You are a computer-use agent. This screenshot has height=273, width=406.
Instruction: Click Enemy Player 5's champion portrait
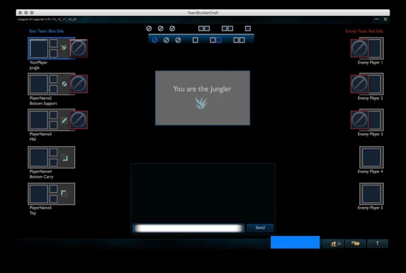[371, 194]
